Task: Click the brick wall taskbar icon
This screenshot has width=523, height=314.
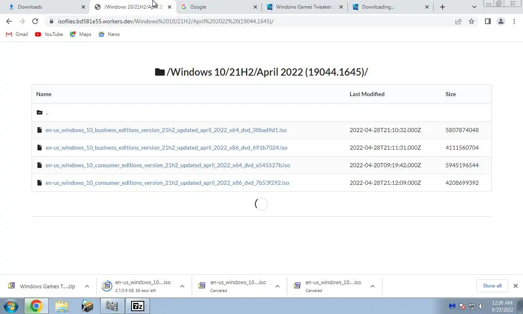Action: [112, 306]
